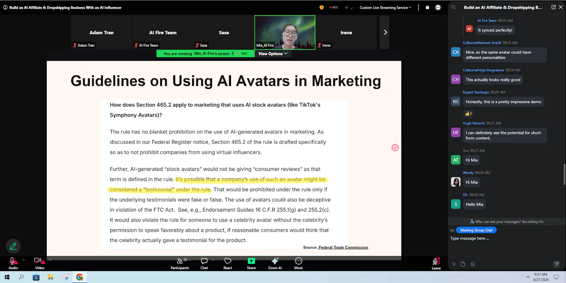Click the apps grid icon in title bar
The height and width of the screenshot is (283, 566).
(427, 7)
